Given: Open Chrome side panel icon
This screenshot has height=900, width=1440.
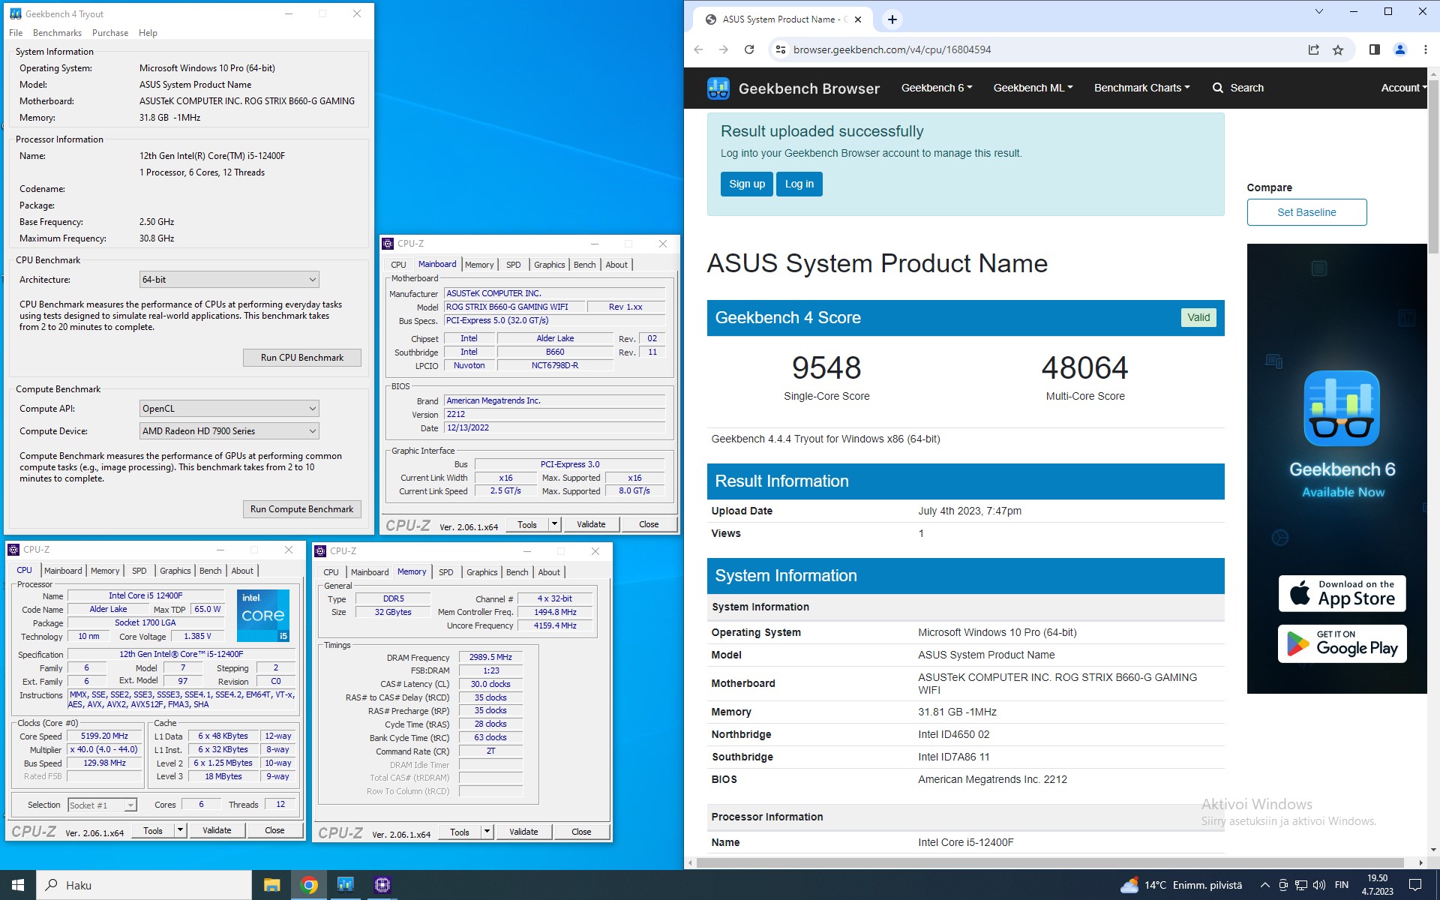Looking at the screenshot, I should (x=1374, y=49).
